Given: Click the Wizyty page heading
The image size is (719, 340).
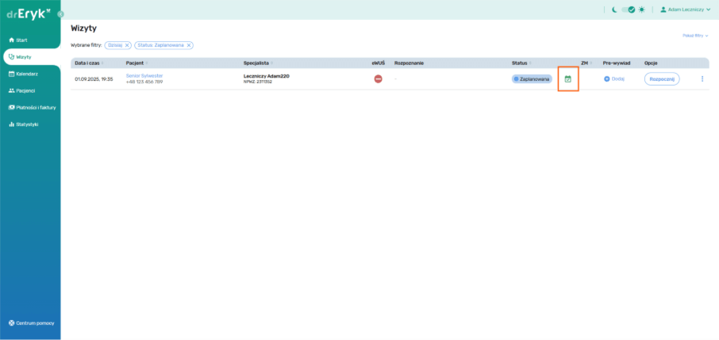Looking at the screenshot, I should click(83, 29).
